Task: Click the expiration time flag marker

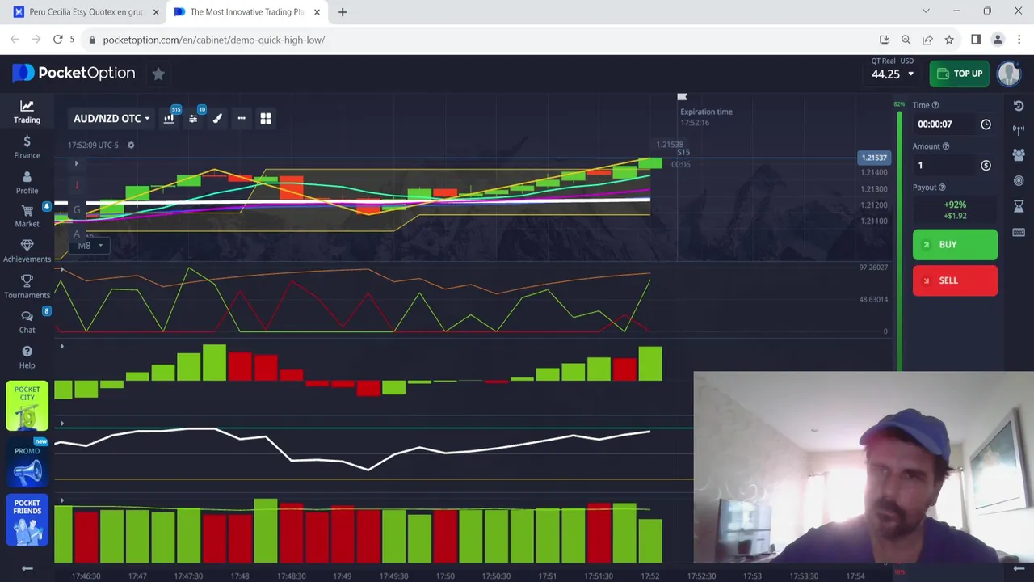Action: (682, 97)
